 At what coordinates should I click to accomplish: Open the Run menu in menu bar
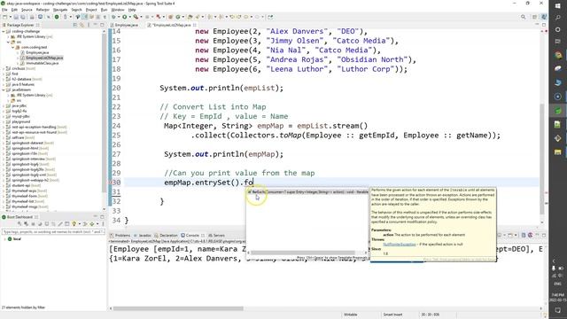(x=104, y=10)
